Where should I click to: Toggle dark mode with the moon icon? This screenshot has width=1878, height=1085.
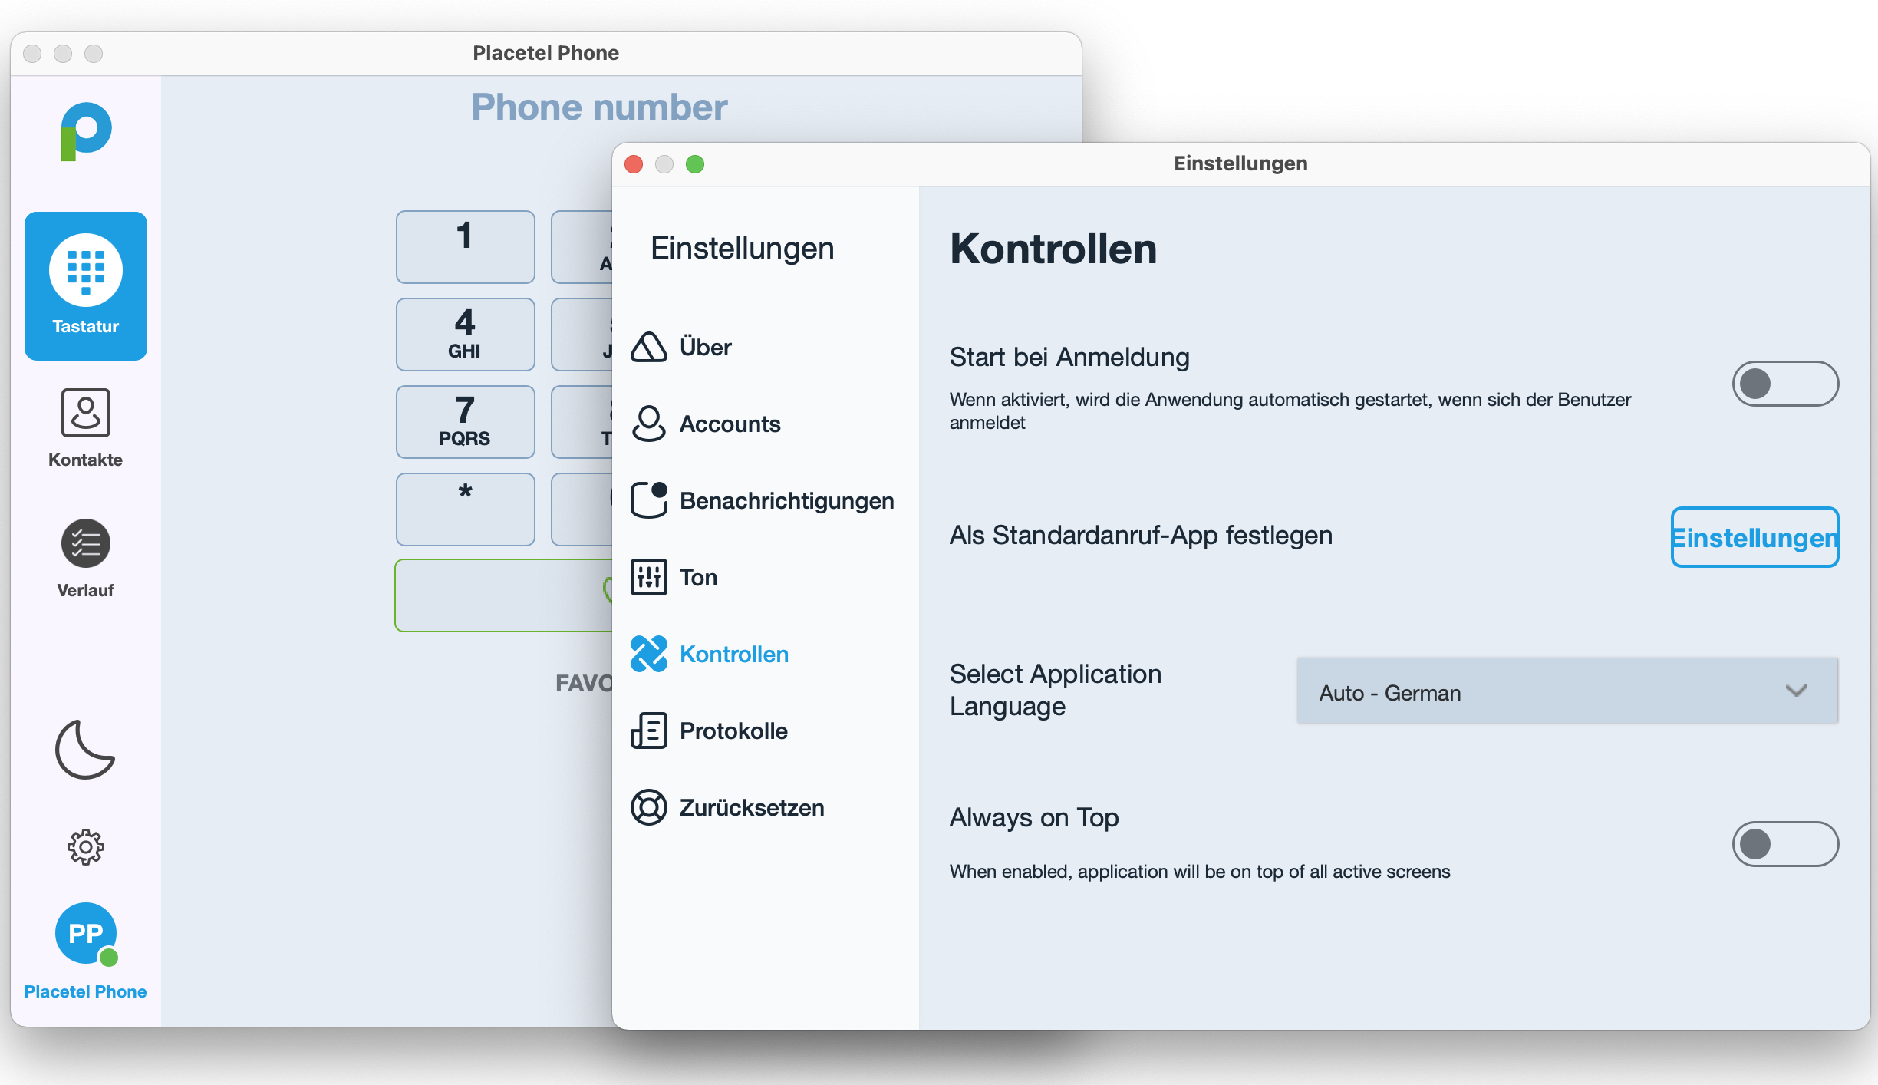click(85, 749)
